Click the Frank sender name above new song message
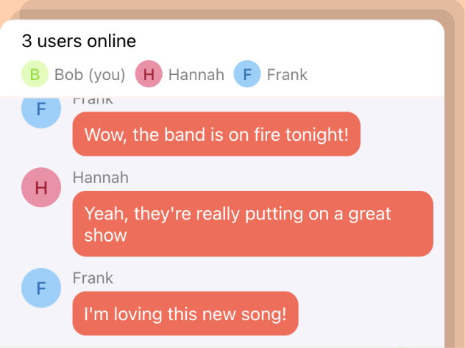The image size is (465, 348). coord(93,278)
